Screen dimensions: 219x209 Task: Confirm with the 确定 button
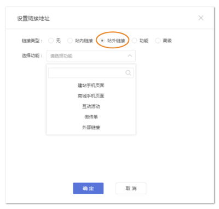tap(88, 188)
